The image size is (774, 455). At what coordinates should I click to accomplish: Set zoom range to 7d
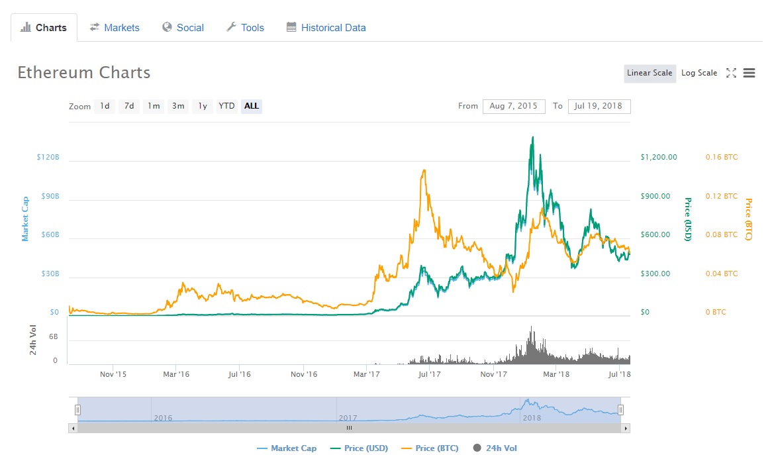pos(129,106)
